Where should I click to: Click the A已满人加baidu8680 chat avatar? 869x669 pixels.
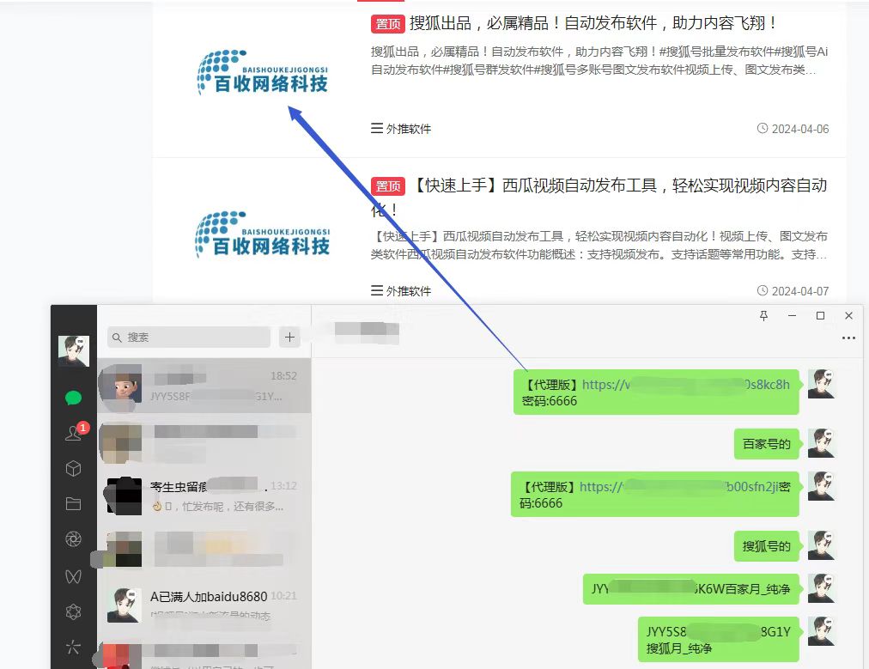(125, 605)
